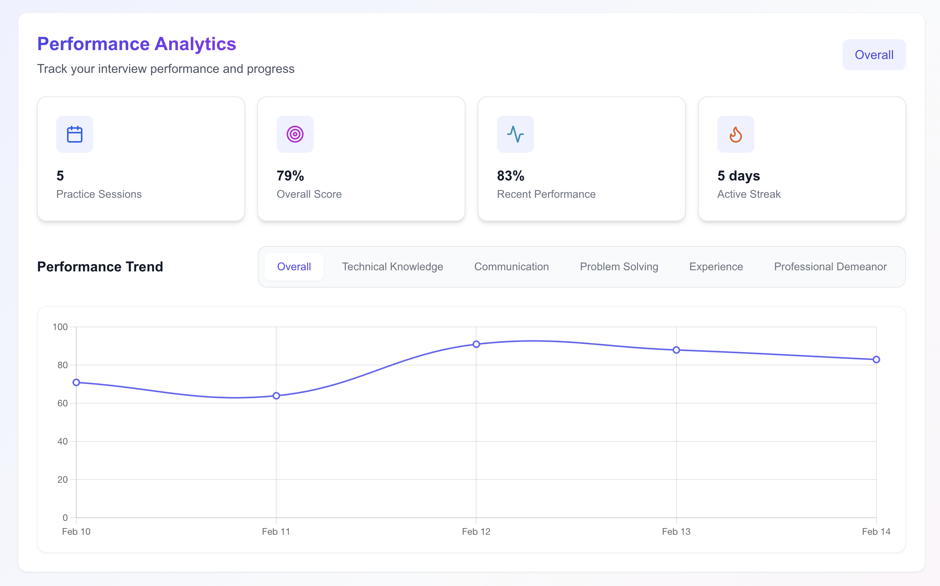Image resolution: width=940 pixels, height=586 pixels.
Task: Click the flame icon for Active Streak
Action: tap(735, 134)
